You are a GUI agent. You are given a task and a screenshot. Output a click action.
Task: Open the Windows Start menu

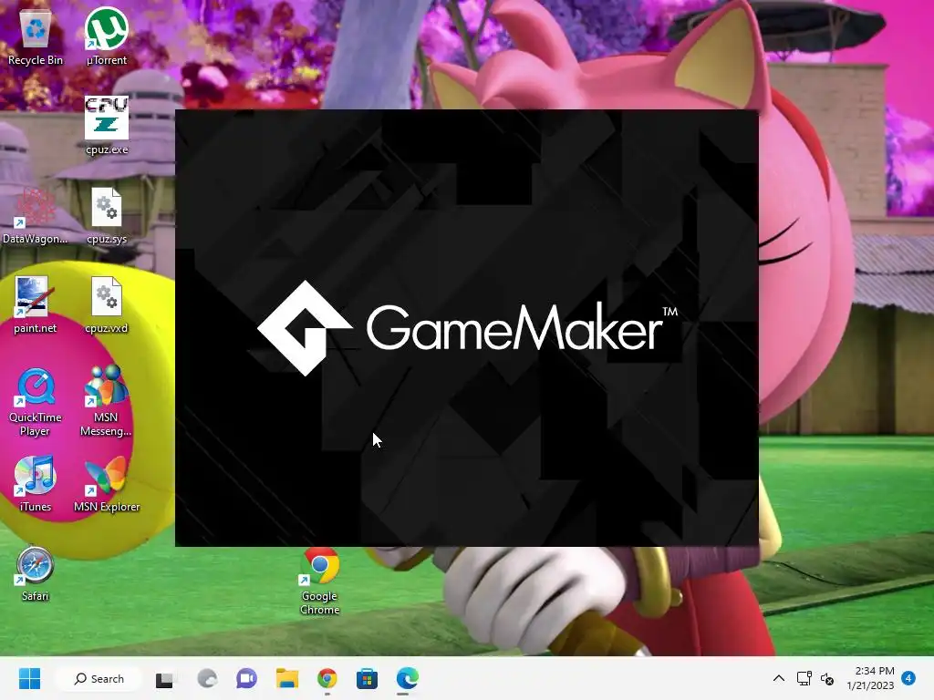pyautogui.click(x=29, y=678)
